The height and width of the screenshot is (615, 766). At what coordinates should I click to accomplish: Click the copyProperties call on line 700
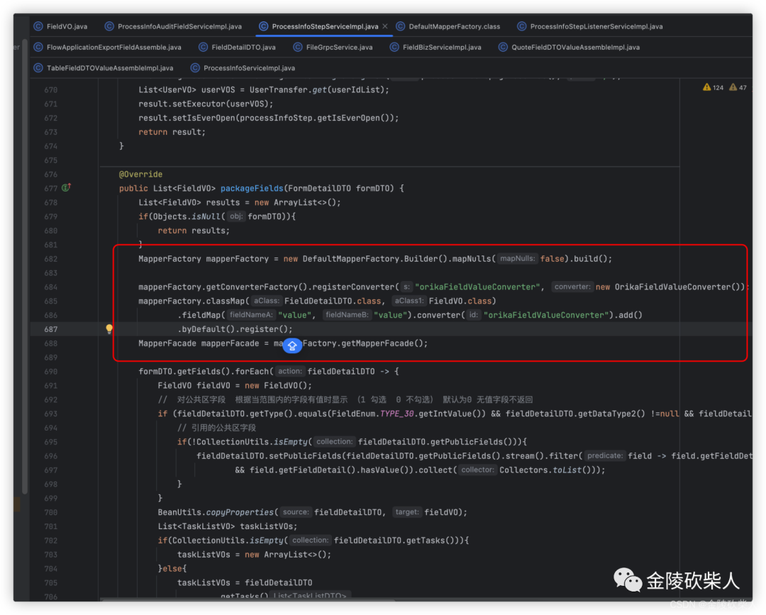tap(240, 512)
